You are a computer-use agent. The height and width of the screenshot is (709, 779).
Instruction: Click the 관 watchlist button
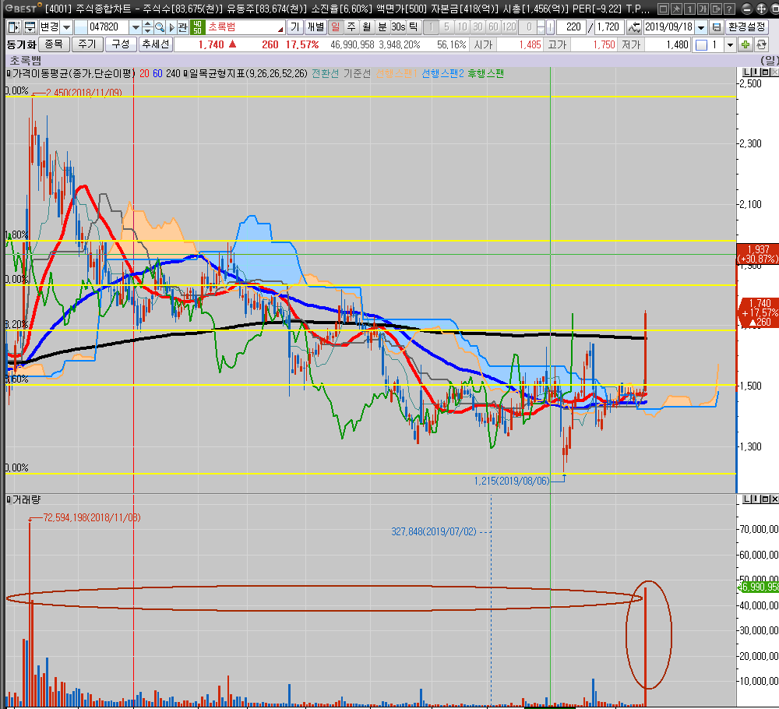point(183,26)
